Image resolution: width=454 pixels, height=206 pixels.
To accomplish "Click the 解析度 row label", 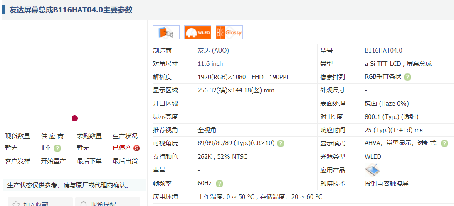I will pos(162,78).
